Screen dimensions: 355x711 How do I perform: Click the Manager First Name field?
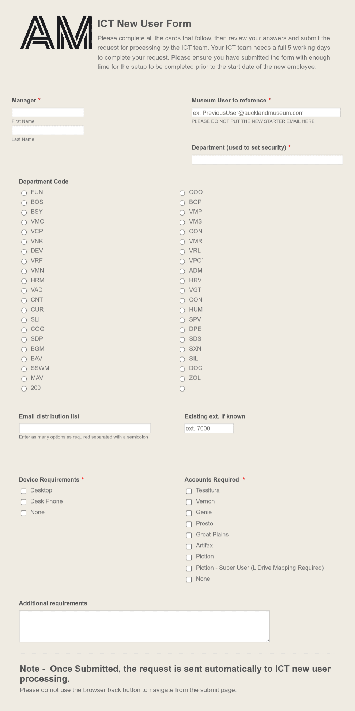point(48,112)
